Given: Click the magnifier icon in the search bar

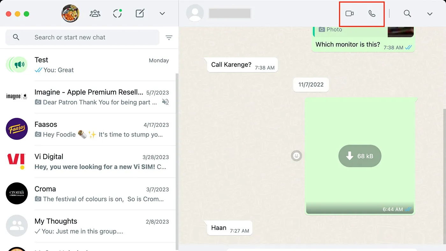Looking at the screenshot, I should [x=16, y=37].
